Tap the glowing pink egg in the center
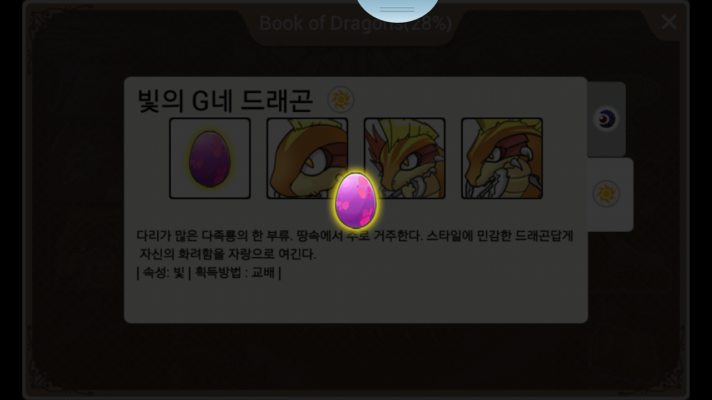The image size is (712, 400). tap(356, 201)
